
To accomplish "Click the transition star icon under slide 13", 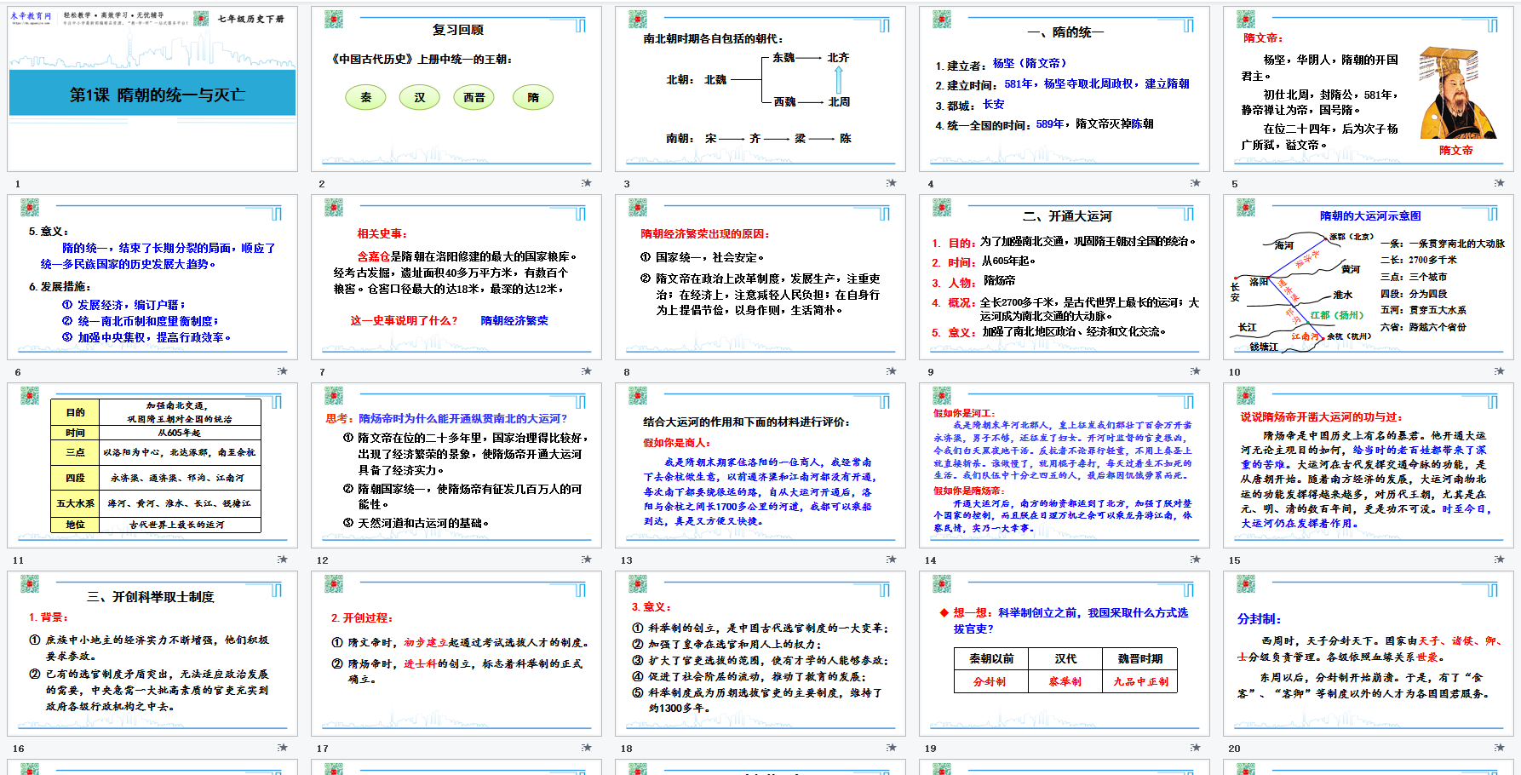I will [x=891, y=560].
